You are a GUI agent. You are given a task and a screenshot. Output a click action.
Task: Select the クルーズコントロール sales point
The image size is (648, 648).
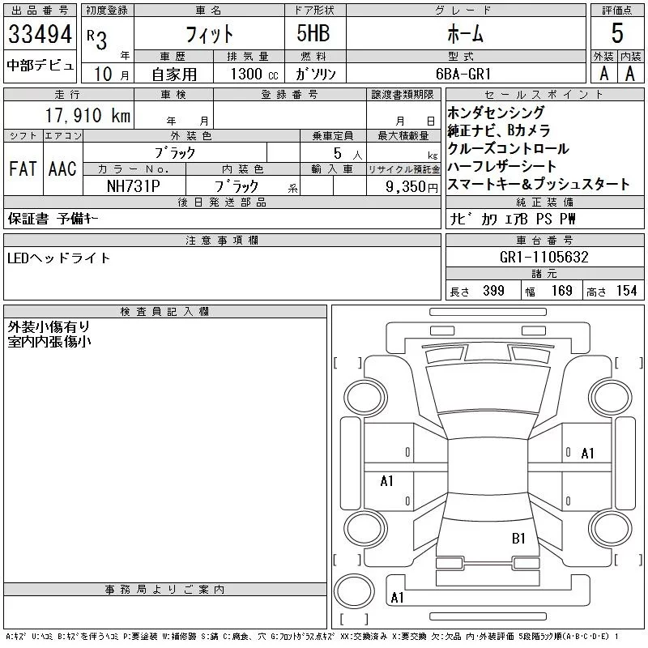click(x=509, y=148)
